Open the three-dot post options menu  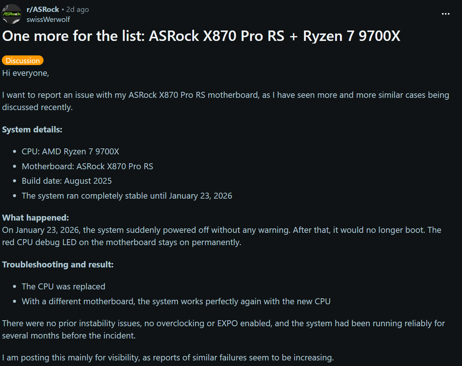point(445,14)
